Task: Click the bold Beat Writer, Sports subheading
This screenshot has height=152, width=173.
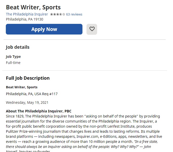Action: click(x=22, y=87)
